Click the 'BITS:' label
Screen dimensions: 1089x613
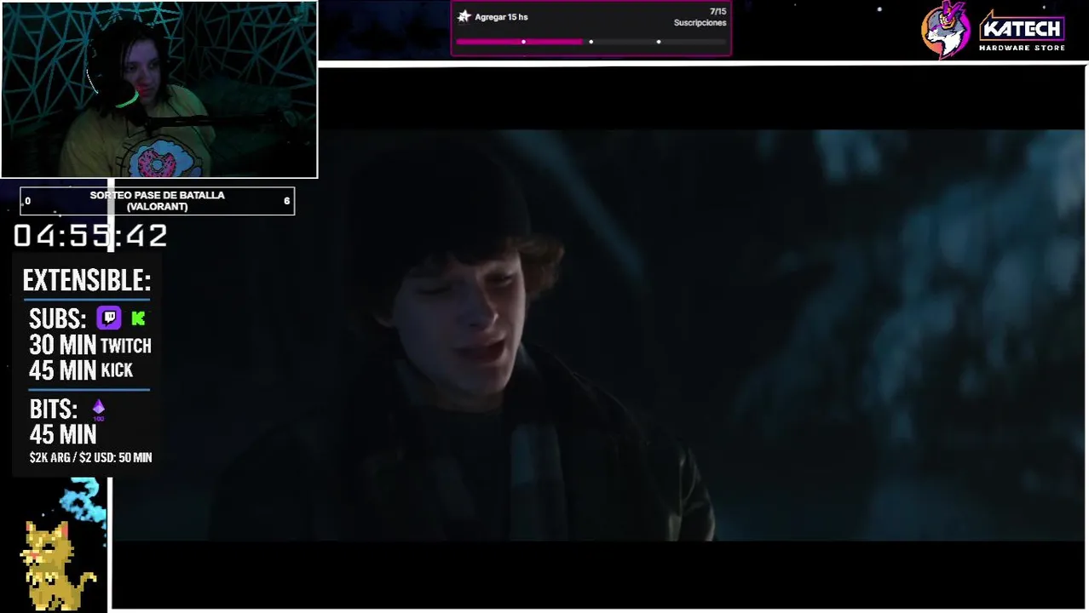pos(54,410)
